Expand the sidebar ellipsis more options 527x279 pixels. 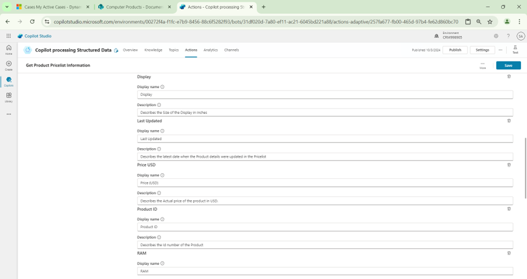coord(8,114)
